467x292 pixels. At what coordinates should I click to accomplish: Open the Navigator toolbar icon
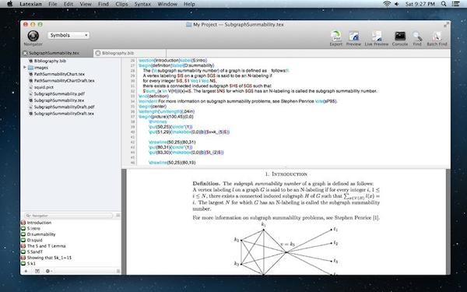(x=33, y=36)
